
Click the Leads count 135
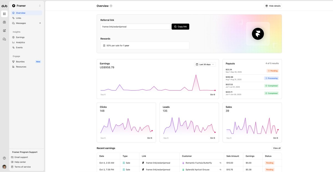(165, 111)
